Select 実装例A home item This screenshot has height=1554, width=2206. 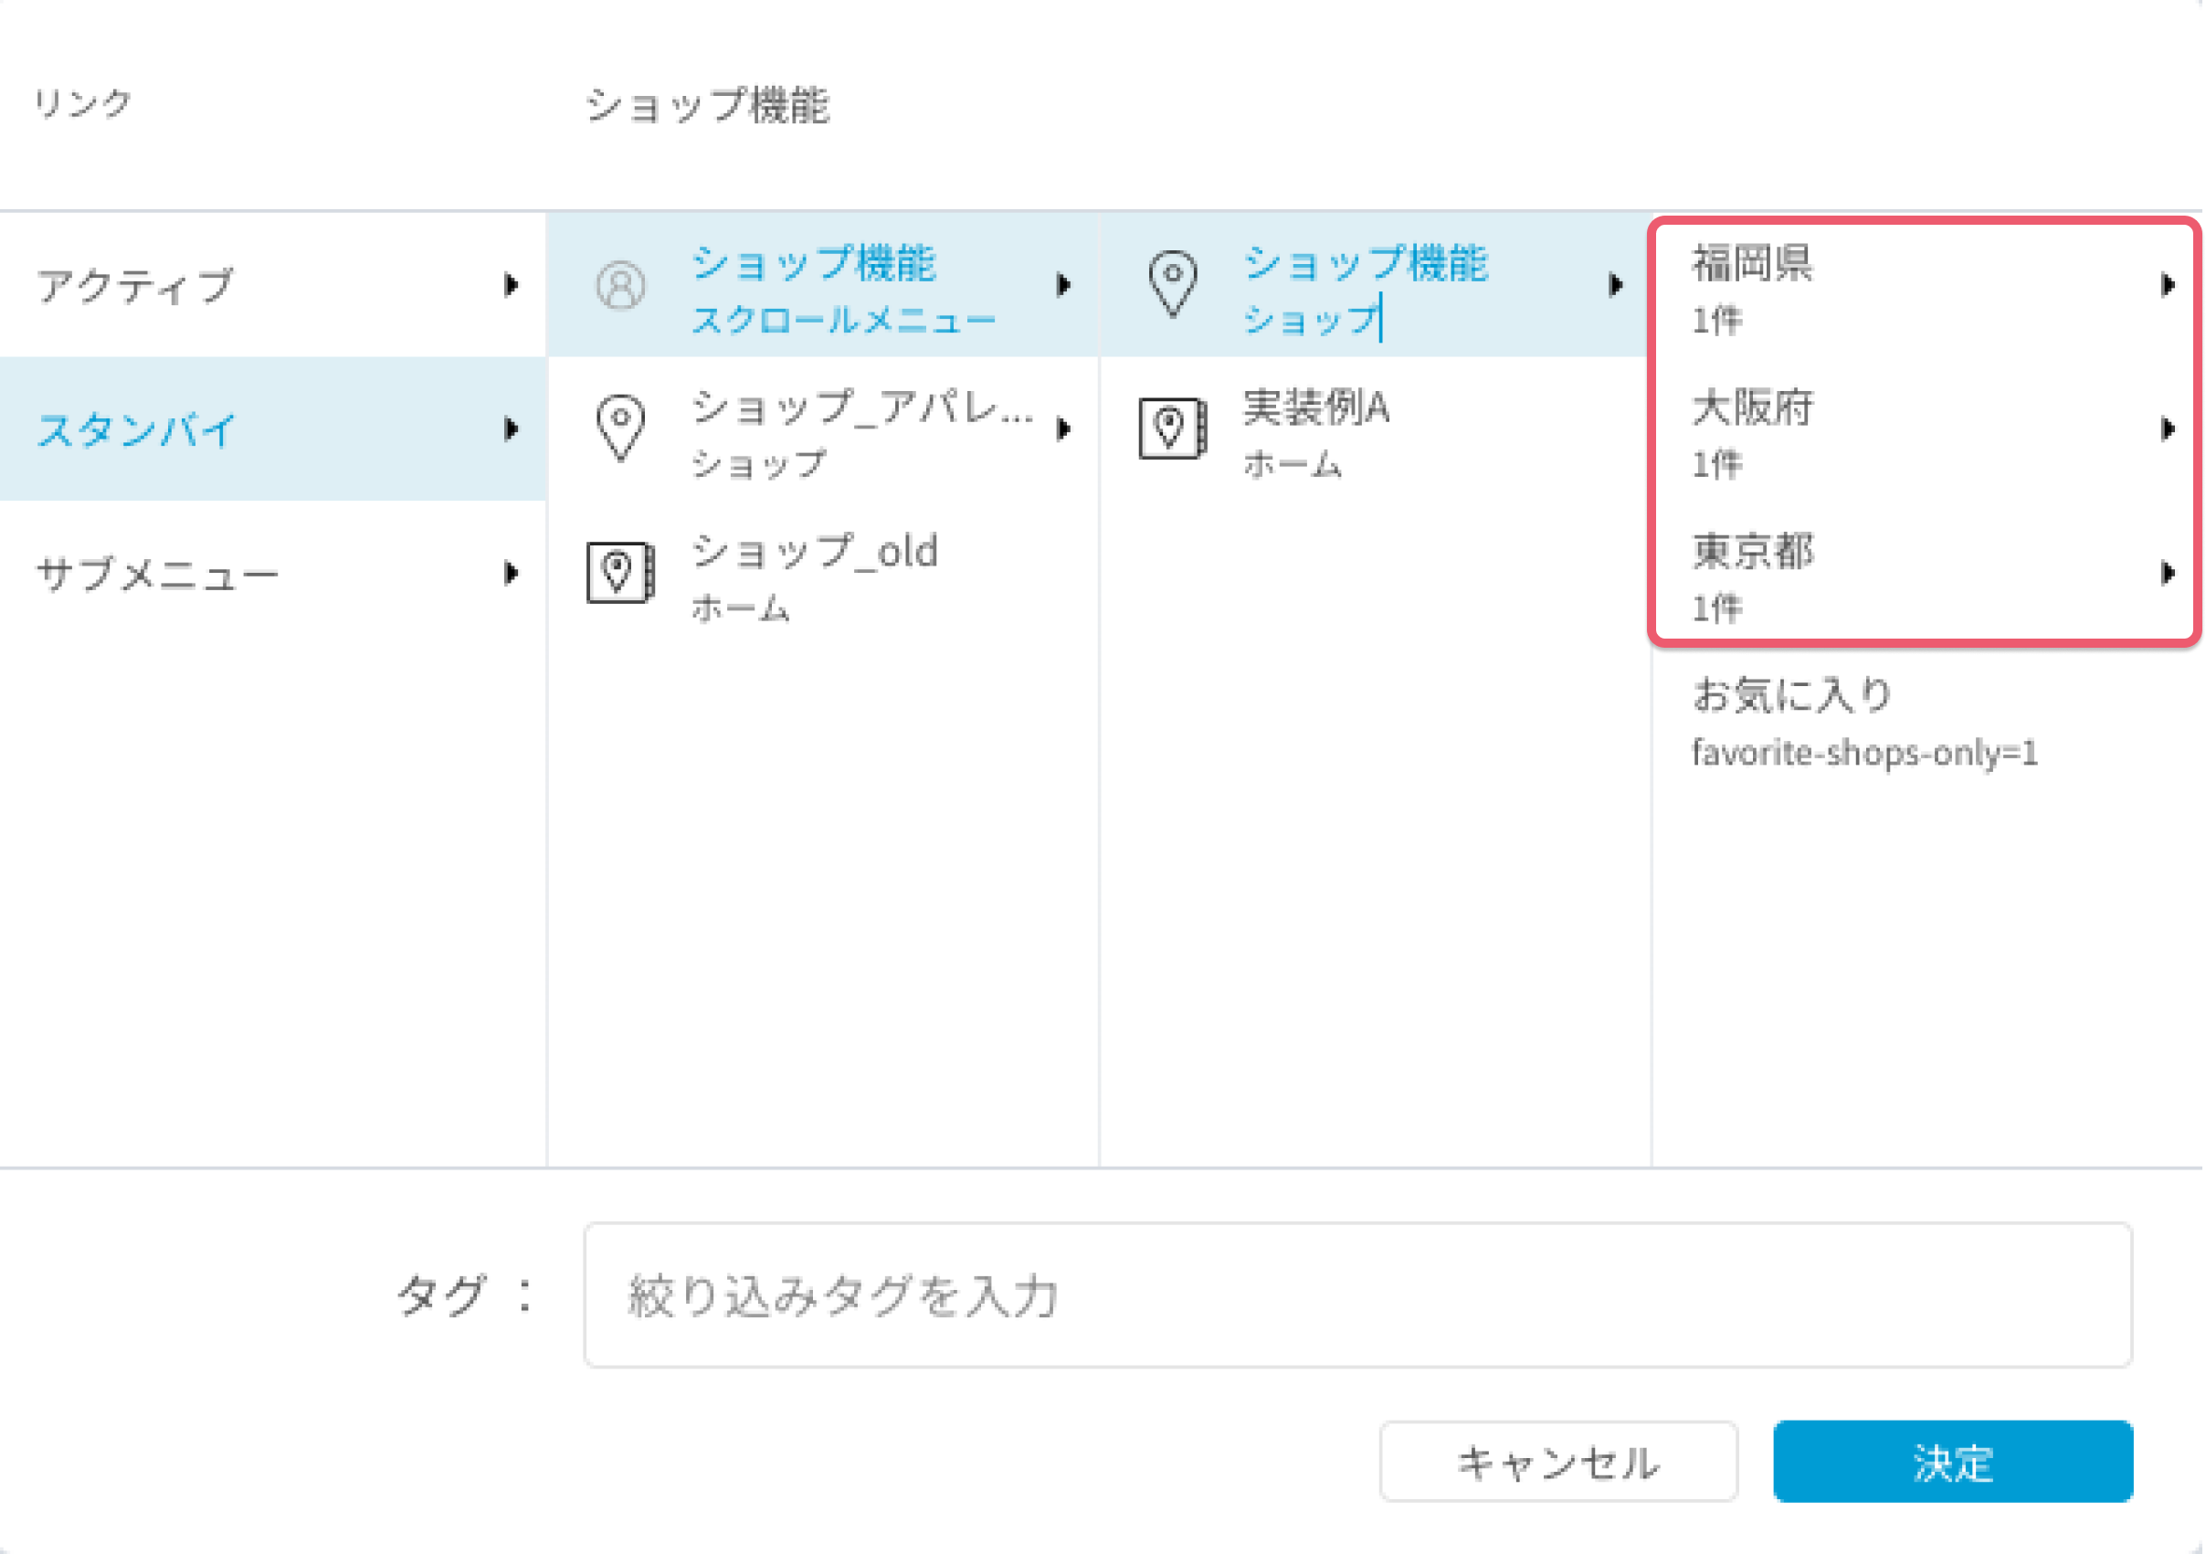[1375, 428]
